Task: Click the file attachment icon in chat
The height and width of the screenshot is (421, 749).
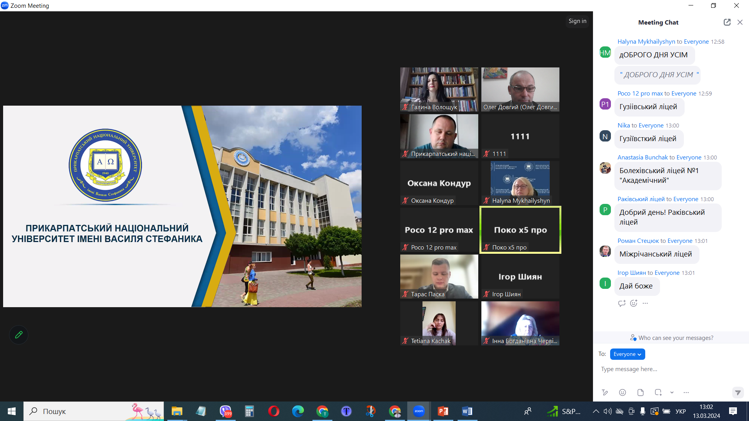Action: [x=641, y=393]
